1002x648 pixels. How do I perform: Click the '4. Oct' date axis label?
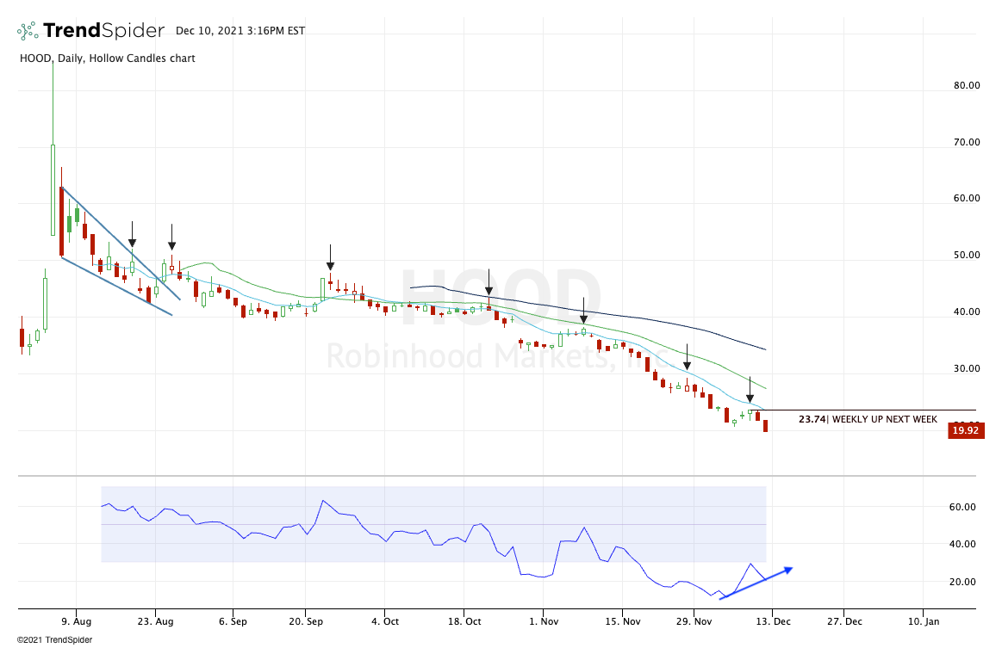tap(384, 620)
